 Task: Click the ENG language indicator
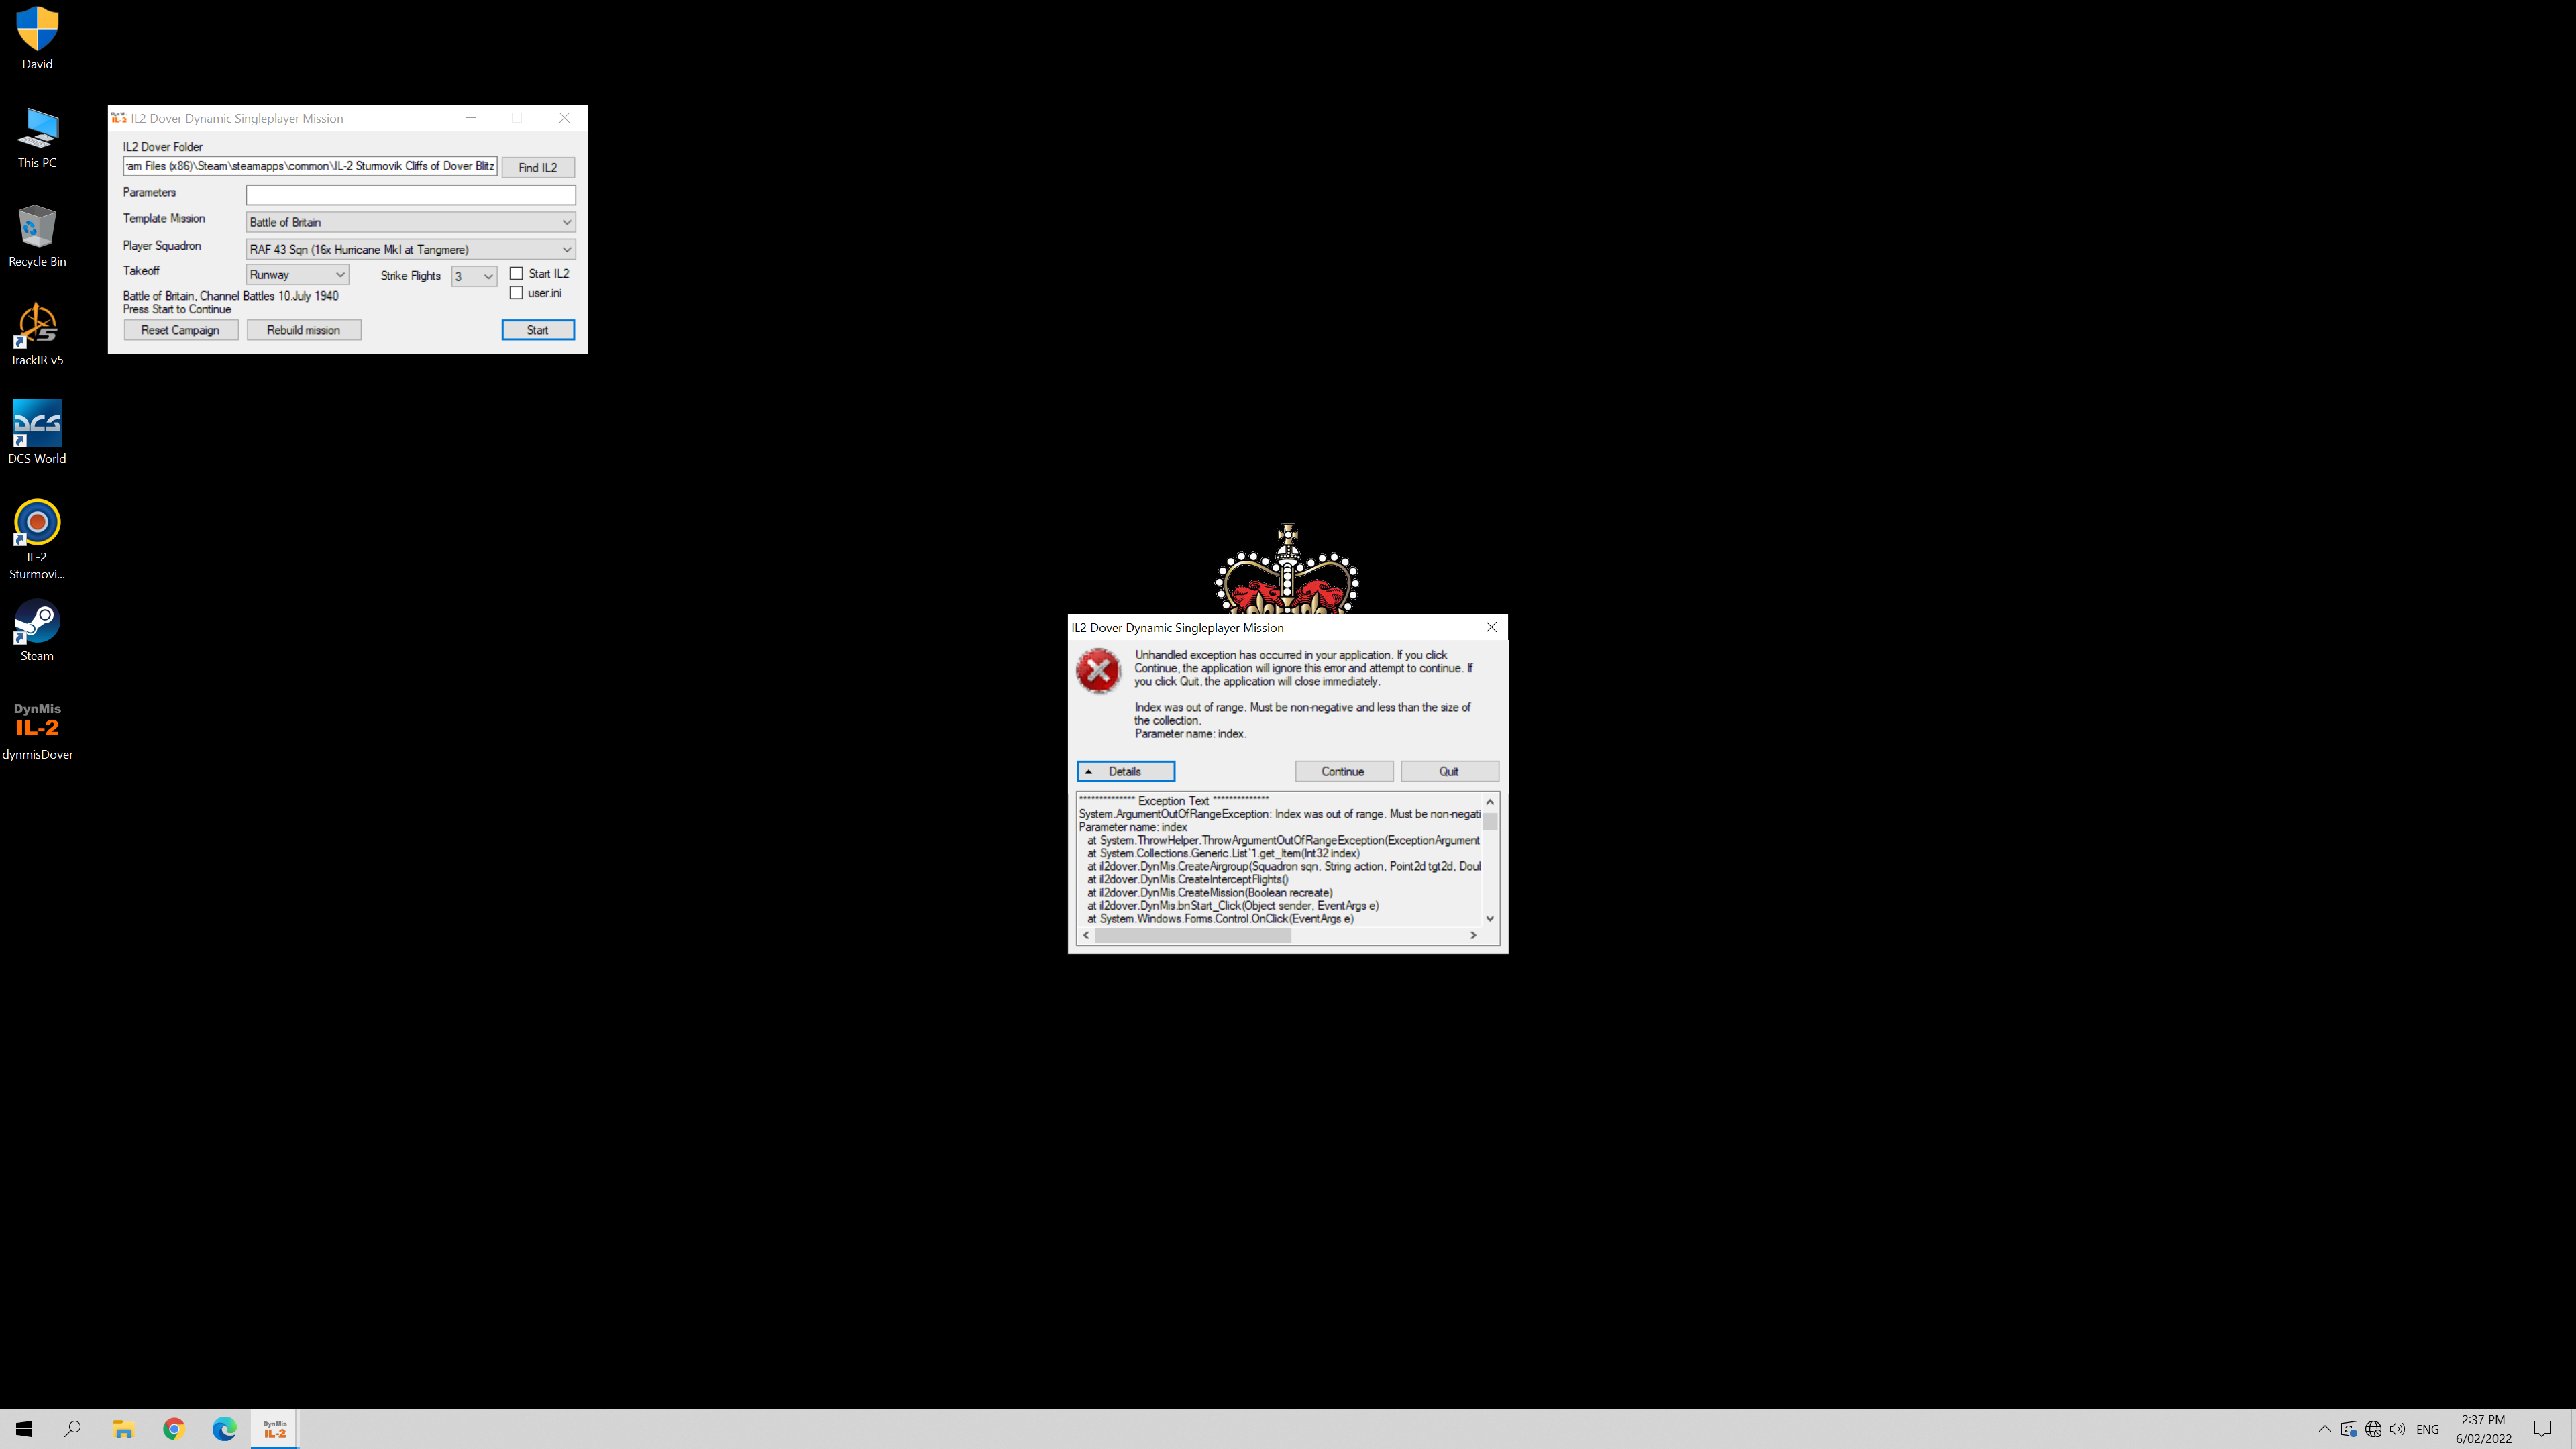coord(2427,1429)
